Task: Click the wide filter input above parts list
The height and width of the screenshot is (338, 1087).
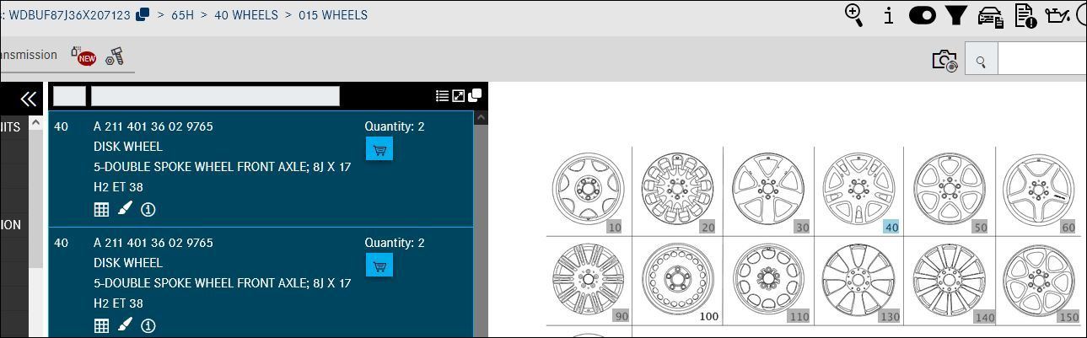Action: point(215,96)
